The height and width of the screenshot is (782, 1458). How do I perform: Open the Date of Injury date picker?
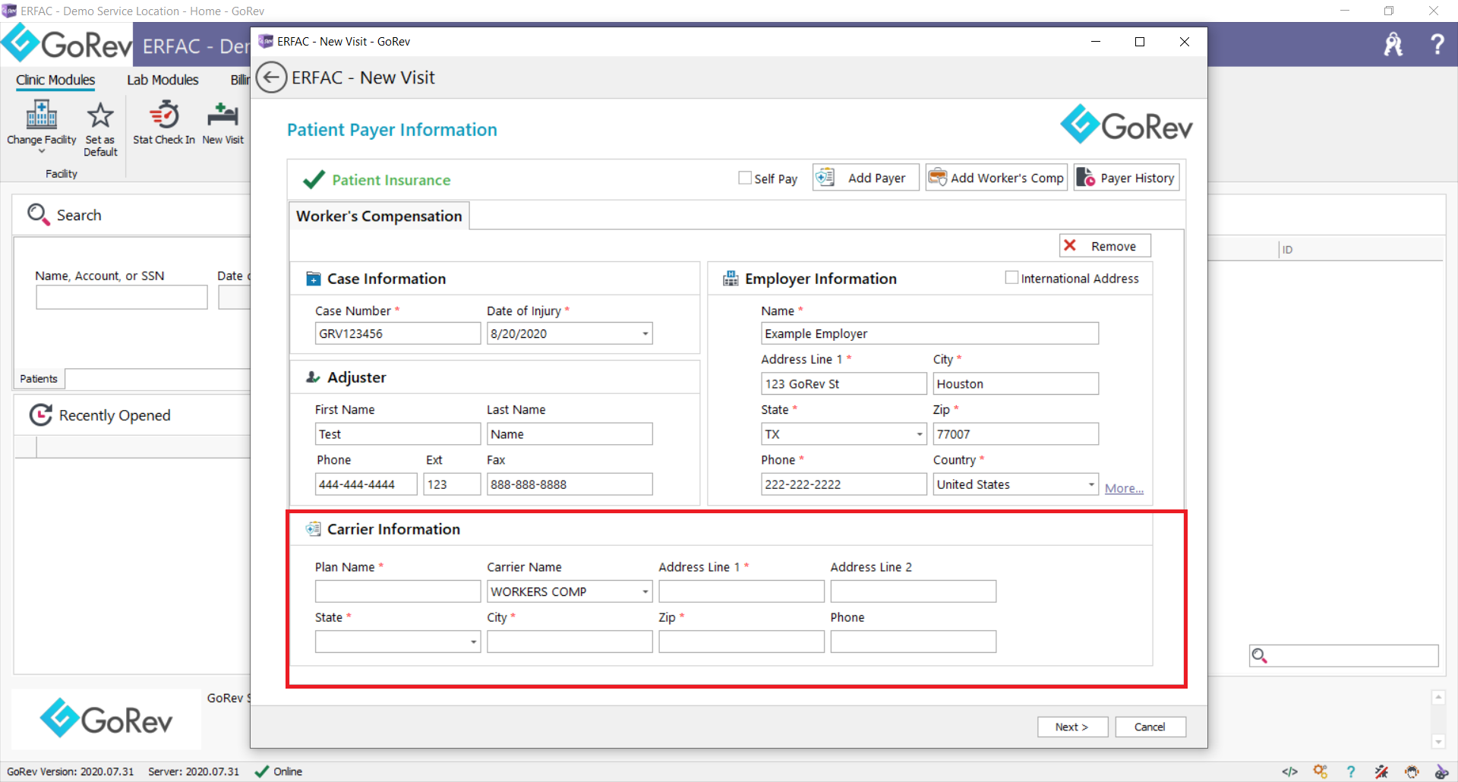point(645,333)
